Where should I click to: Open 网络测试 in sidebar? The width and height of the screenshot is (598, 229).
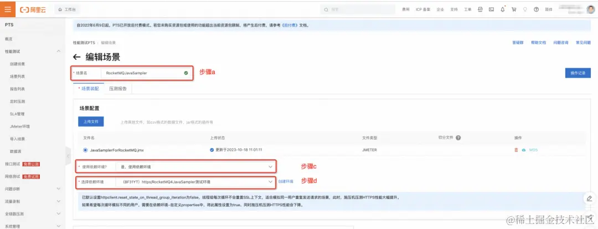(13, 177)
